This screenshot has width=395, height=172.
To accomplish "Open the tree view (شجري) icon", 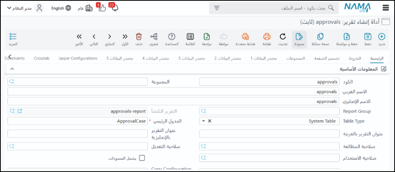I will click(x=154, y=37).
